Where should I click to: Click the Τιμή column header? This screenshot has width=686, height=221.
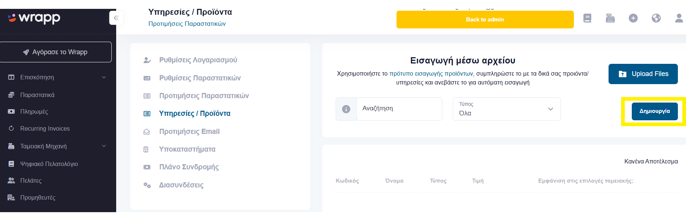click(478, 181)
